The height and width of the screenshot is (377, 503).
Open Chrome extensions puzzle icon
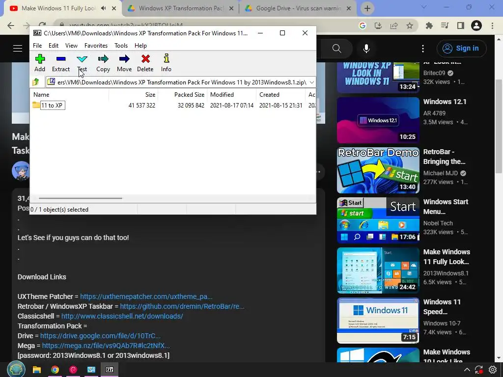pyautogui.click(x=429, y=26)
